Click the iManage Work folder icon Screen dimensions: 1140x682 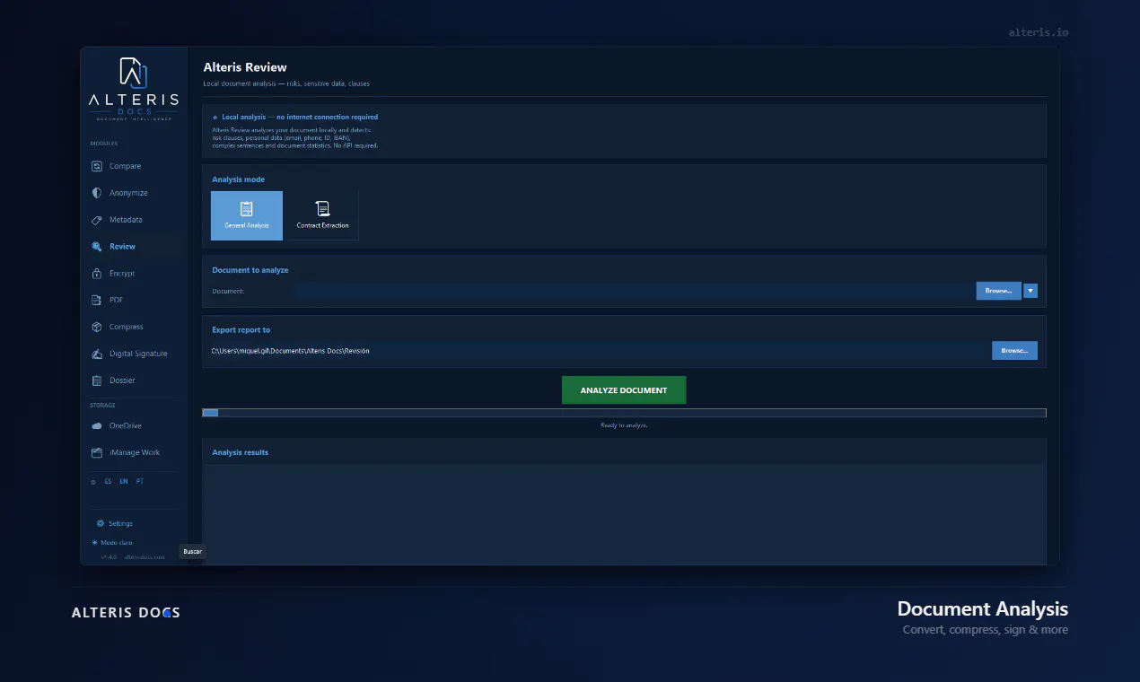tap(97, 453)
